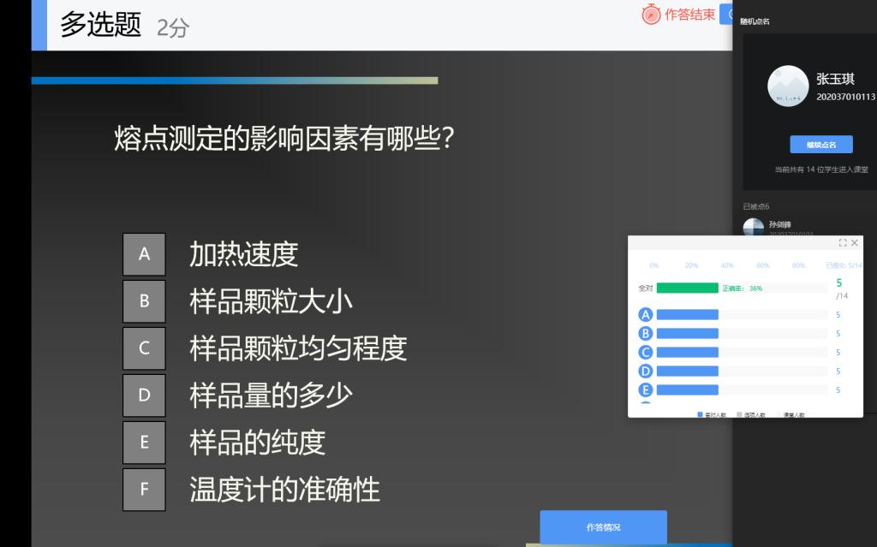Click the blue C circle in results chart
877x547 pixels.
[x=646, y=352]
